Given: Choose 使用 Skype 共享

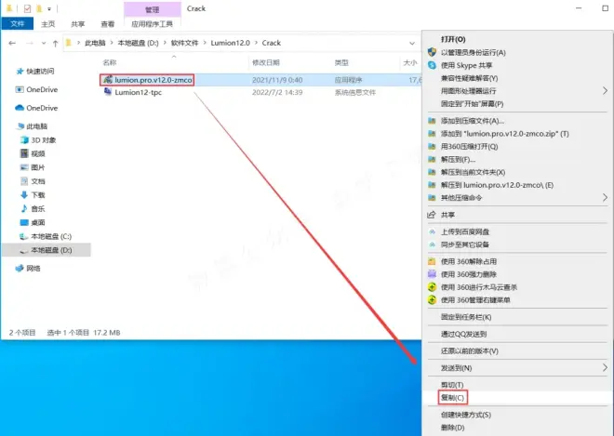Looking at the screenshot, I should (466, 65).
